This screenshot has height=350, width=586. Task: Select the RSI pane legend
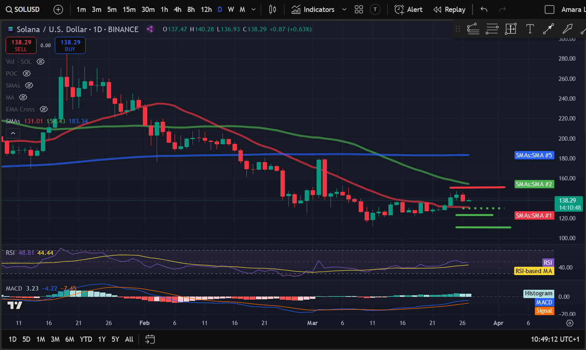[x=29, y=253]
